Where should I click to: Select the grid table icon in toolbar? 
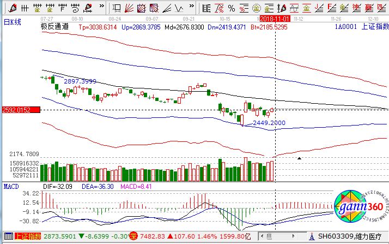tap(205, 8)
